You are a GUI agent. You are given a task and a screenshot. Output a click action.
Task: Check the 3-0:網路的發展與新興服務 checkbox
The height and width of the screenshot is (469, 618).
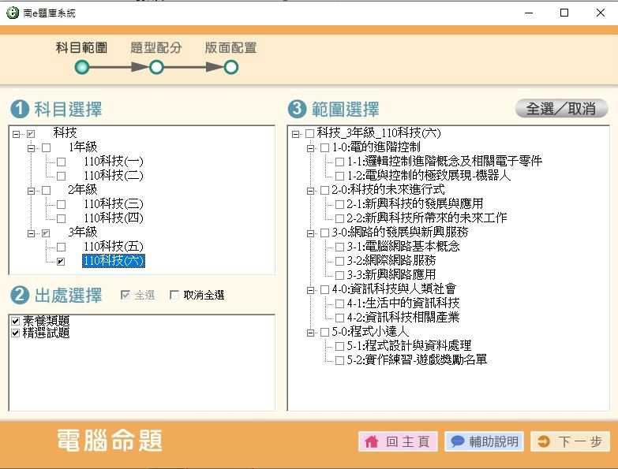click(324, 233)
